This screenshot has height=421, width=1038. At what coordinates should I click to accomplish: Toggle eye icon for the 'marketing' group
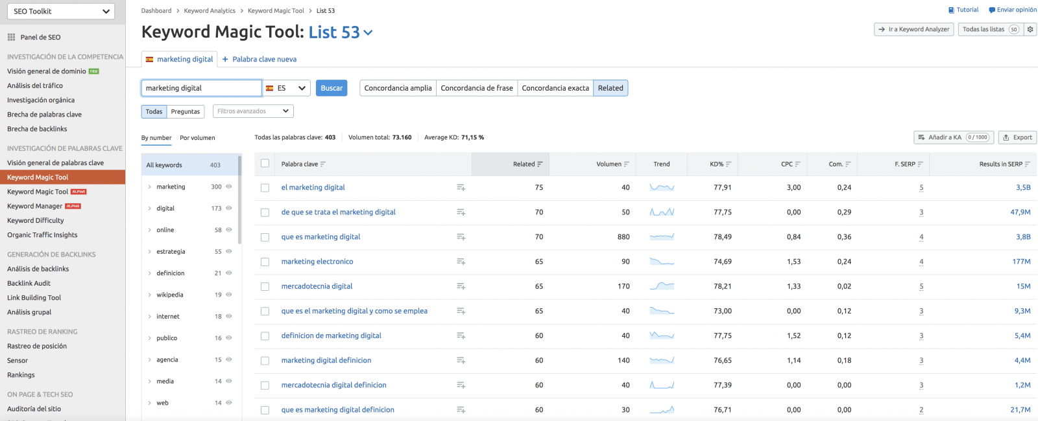tap(229, 187)
